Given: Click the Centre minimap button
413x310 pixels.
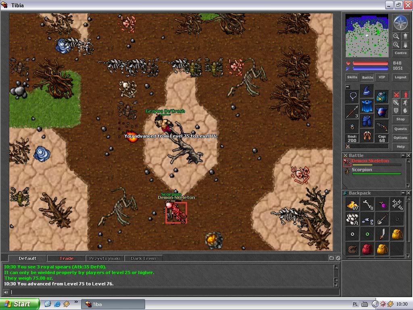Looking at the screenshot, I should click(400, 53).
